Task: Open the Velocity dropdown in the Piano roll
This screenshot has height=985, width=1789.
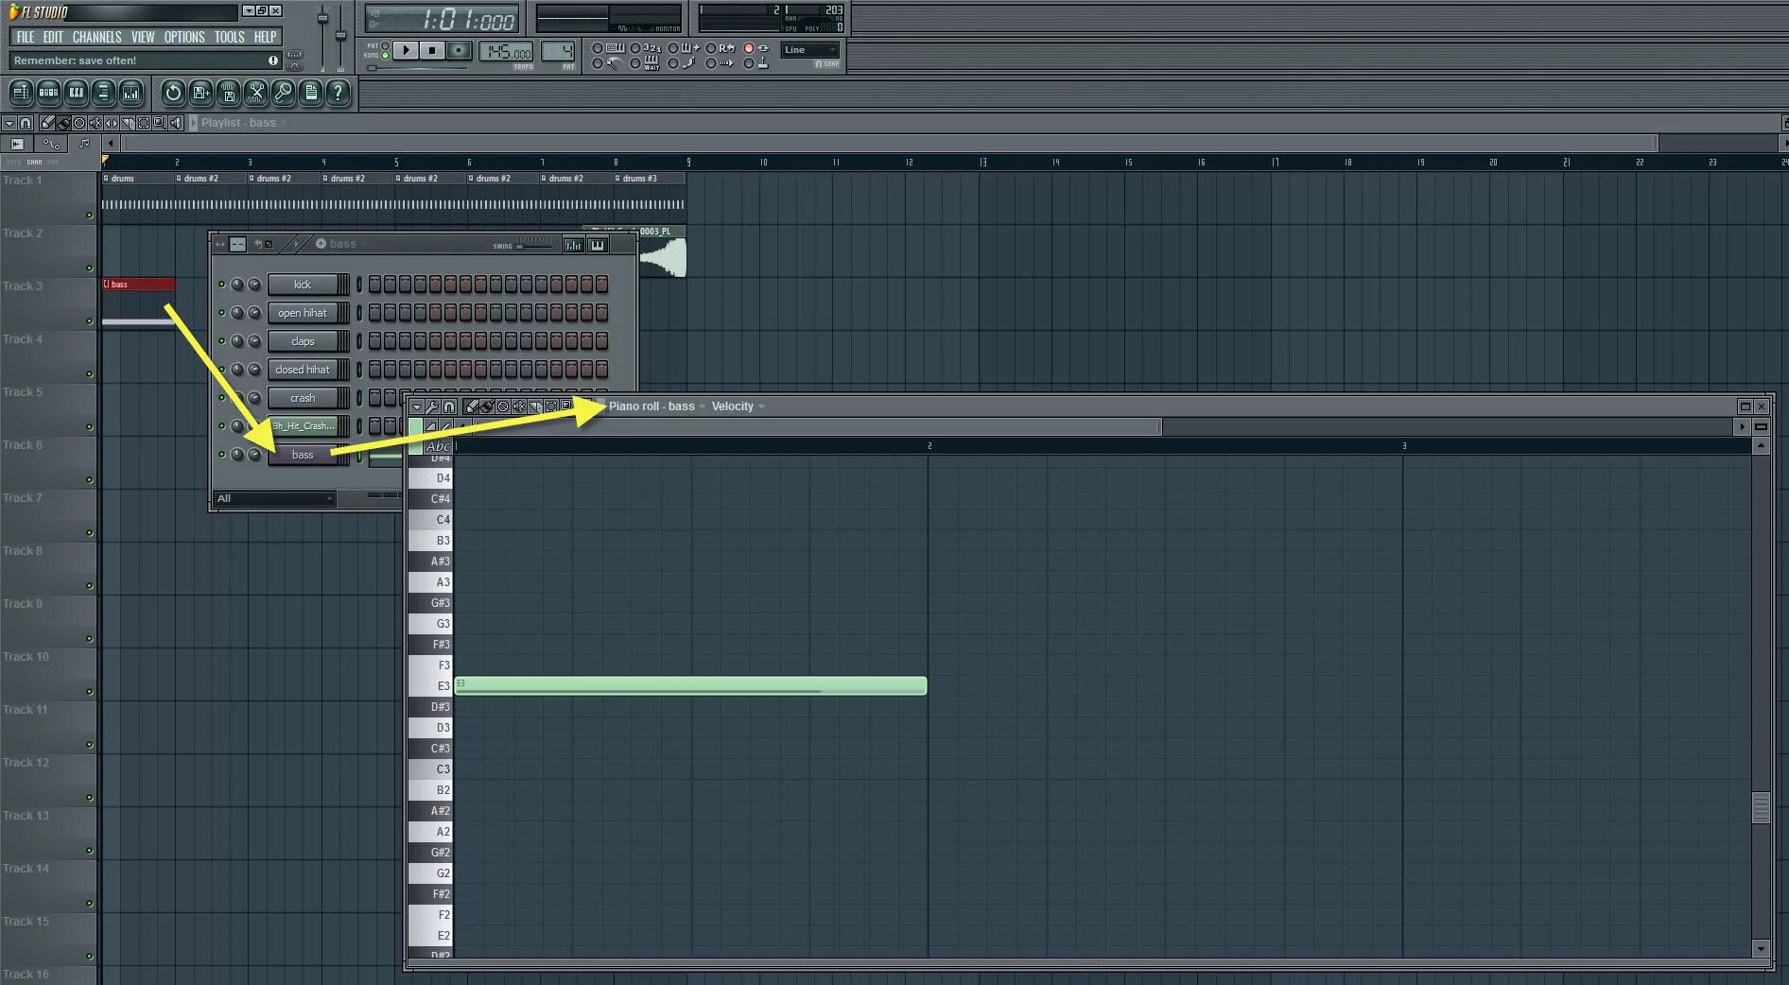Action: 738,406
